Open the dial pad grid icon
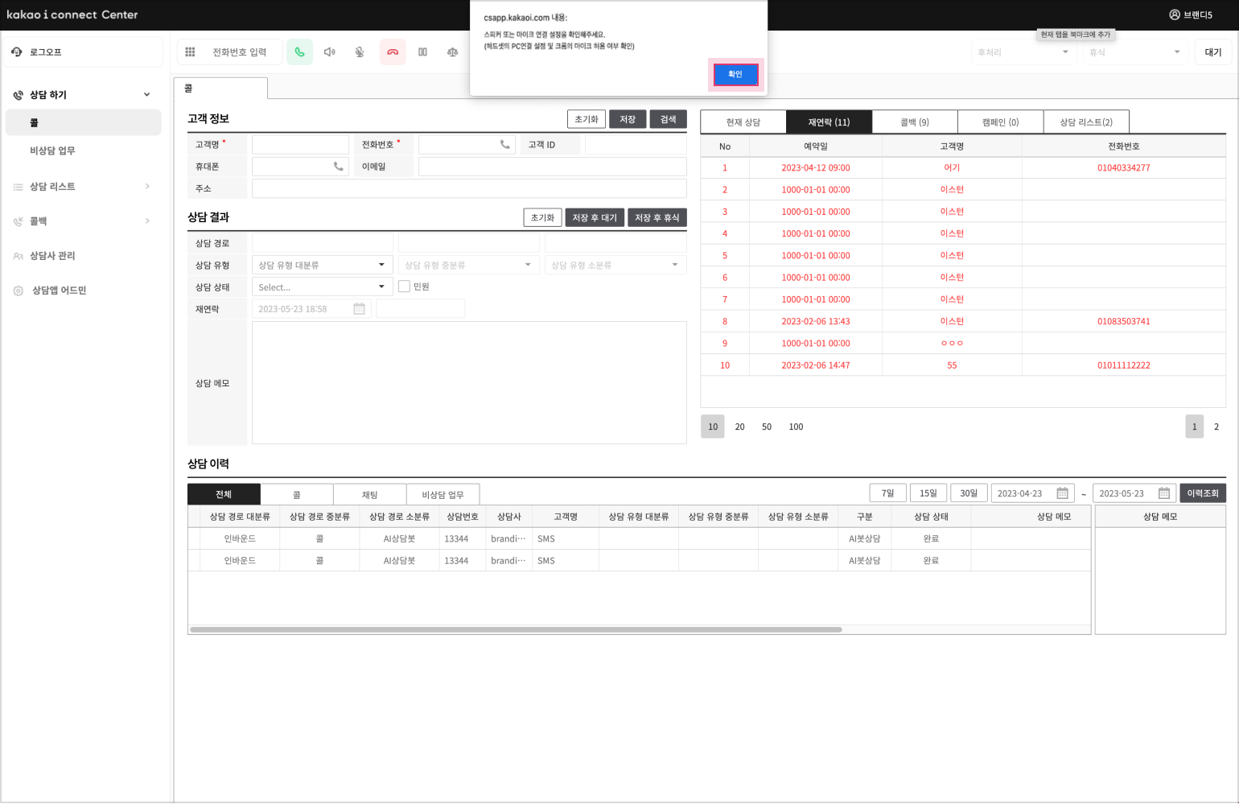 190,52
